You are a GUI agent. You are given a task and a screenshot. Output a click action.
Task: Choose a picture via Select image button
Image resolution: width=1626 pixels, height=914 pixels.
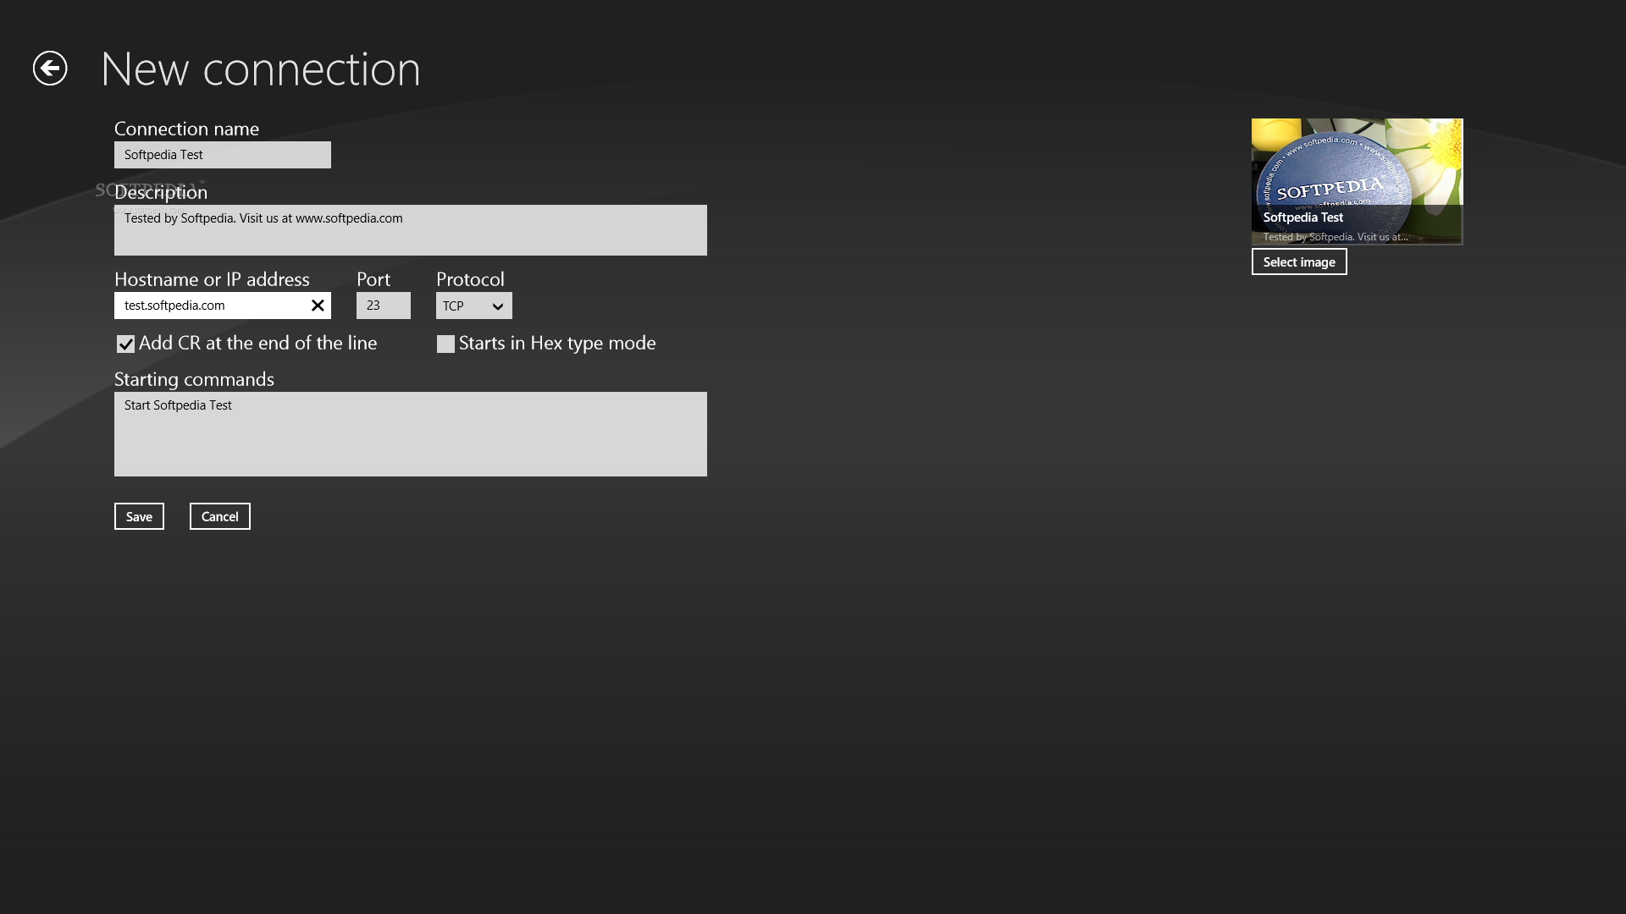click(1299, 262)
